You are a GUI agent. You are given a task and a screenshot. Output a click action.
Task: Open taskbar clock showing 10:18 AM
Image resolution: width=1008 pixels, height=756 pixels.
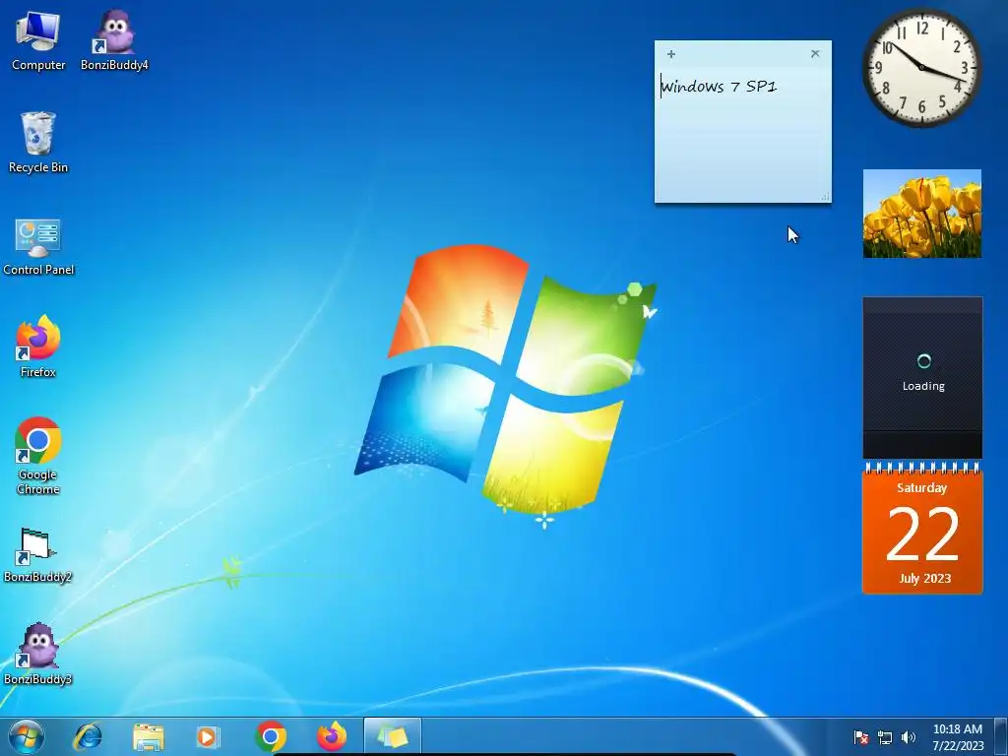pyautogui.click(x=957, y=737)
